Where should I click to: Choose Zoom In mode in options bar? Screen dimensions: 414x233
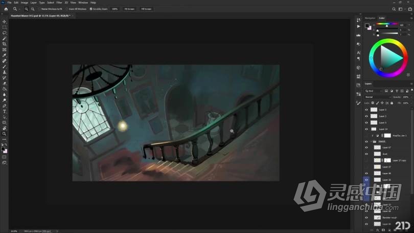[27, 9]
